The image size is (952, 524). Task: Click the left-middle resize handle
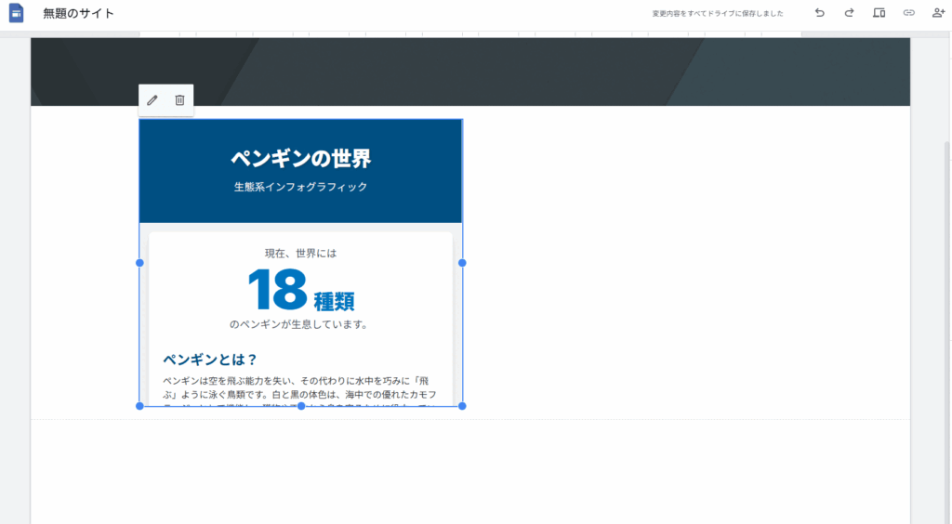139,263
